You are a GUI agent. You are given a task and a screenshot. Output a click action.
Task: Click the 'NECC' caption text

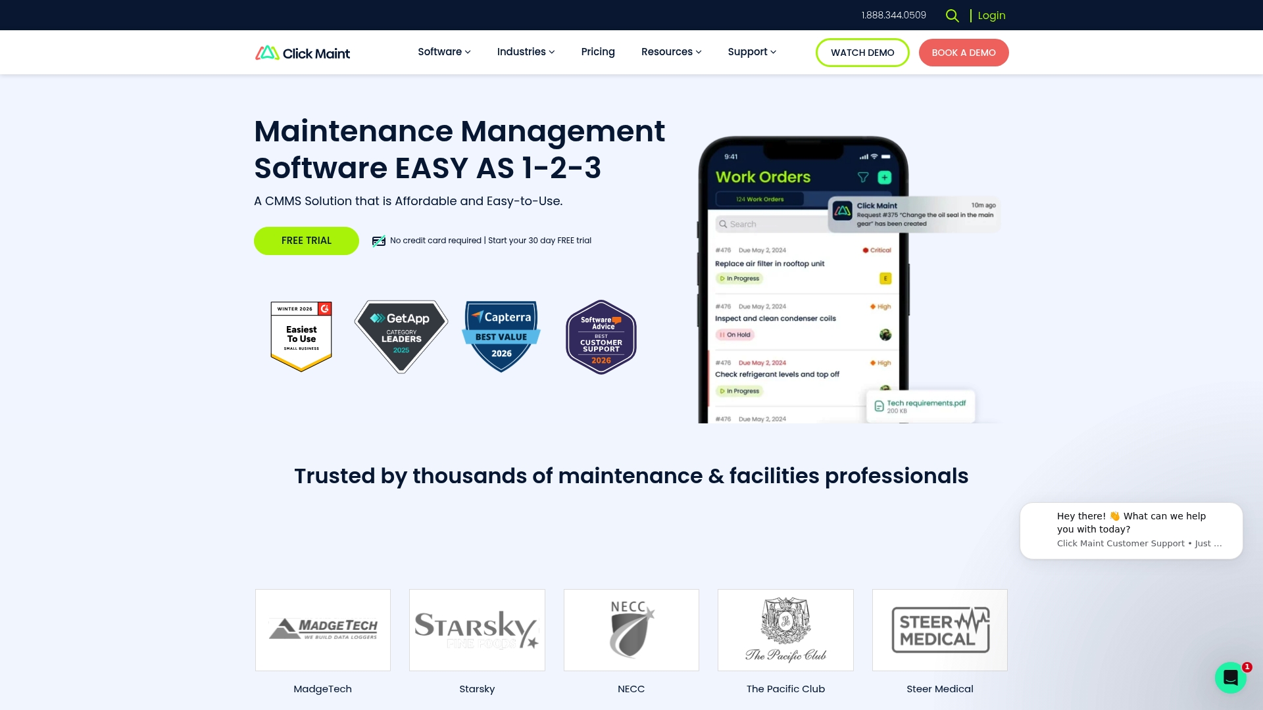[x=631, y=689]
